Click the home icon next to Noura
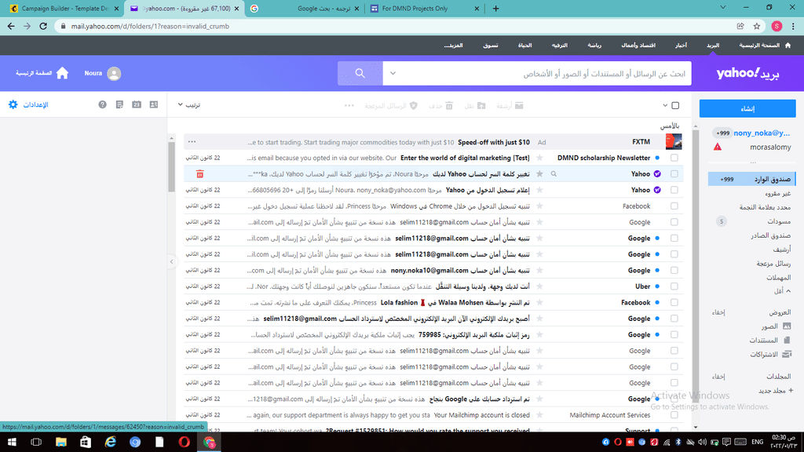The width and height of the screenshot is (804, 452). pos(62,73)
